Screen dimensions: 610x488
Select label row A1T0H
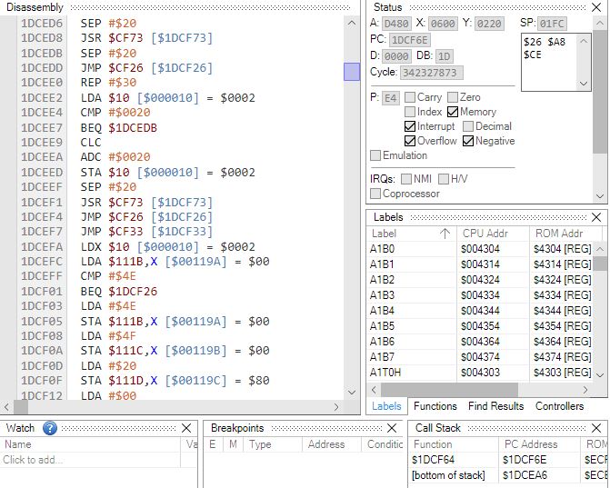480,373
